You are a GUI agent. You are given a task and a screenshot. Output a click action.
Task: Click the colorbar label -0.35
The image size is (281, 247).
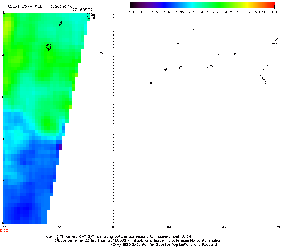coord(179,12)
